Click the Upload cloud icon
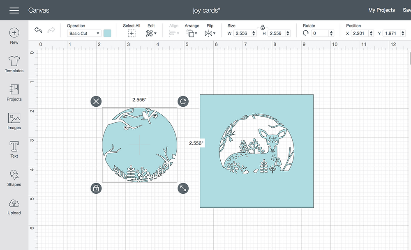411x250 pixels. pyautogui.click(x=14, y=203)
